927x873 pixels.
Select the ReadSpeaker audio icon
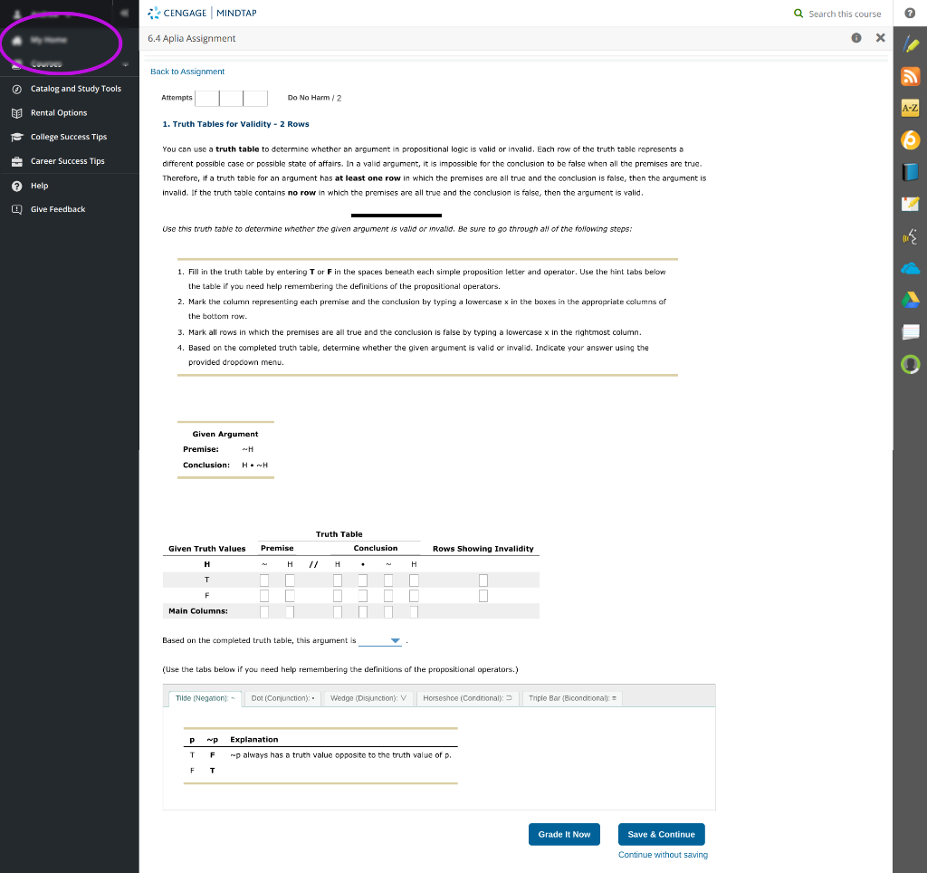point(910,235)
